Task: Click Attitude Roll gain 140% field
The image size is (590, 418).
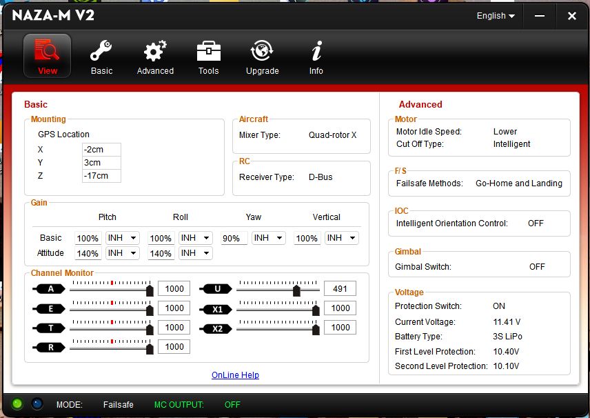Action: [x=161, y=253]
